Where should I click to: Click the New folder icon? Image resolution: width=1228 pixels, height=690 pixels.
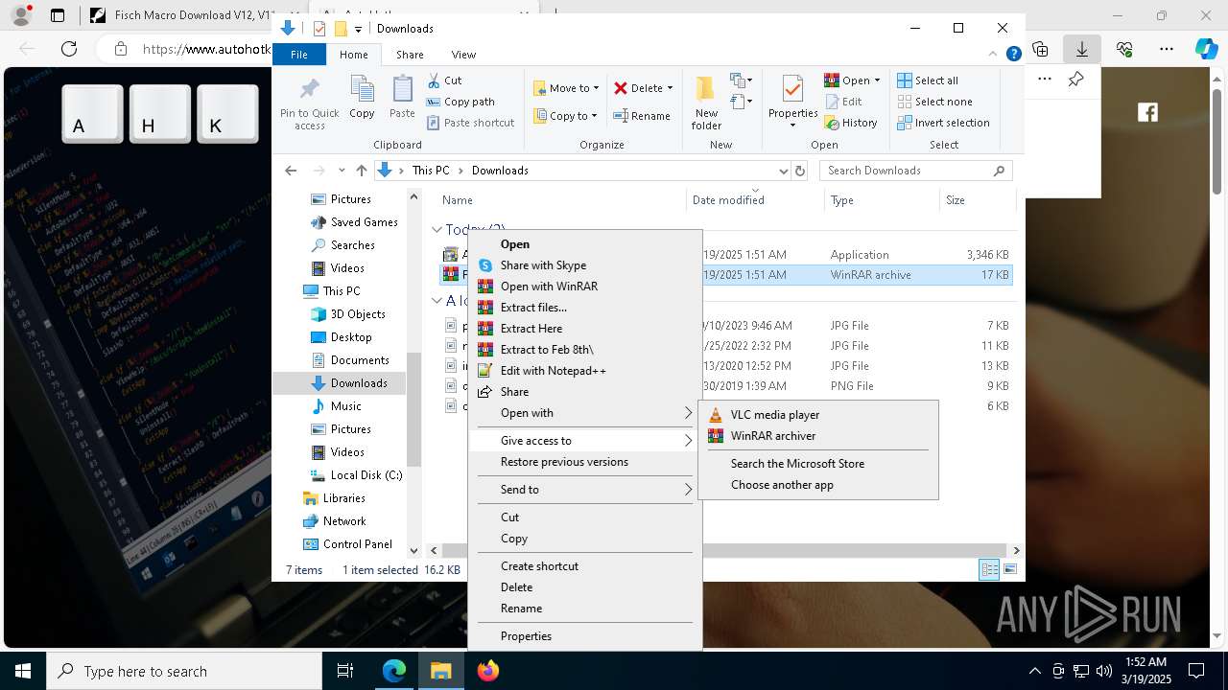tap(706, 89)
